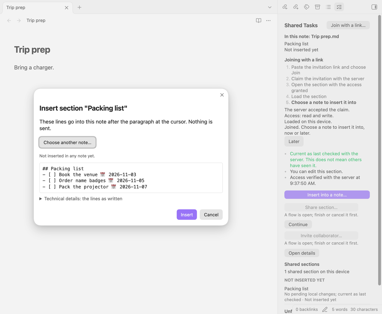Click step Claim the invitation with server
Screen dimensions: 382x314
pos(328,79)
